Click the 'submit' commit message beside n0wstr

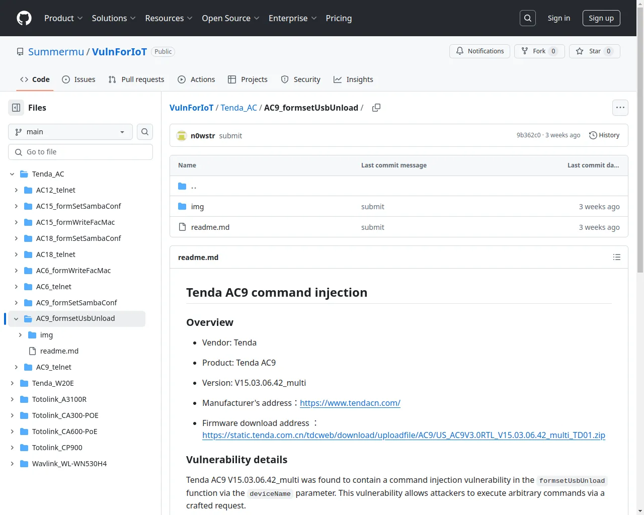[230, 136]
